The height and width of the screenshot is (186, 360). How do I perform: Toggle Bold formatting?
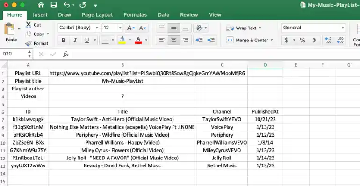click(64, 40)
